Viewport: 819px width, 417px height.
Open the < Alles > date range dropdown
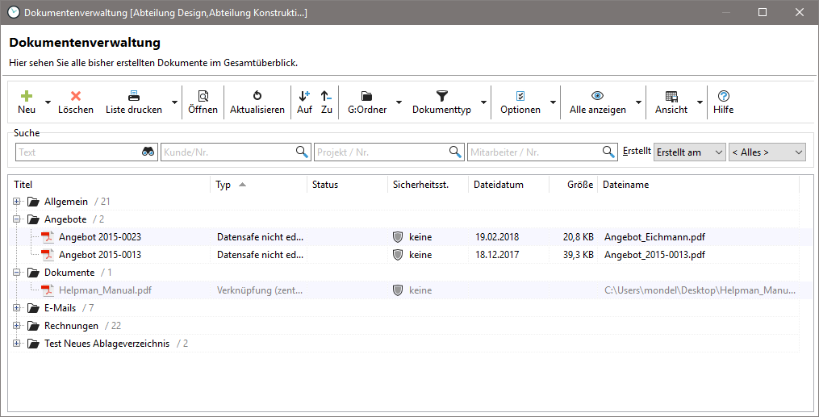[767, 152]
